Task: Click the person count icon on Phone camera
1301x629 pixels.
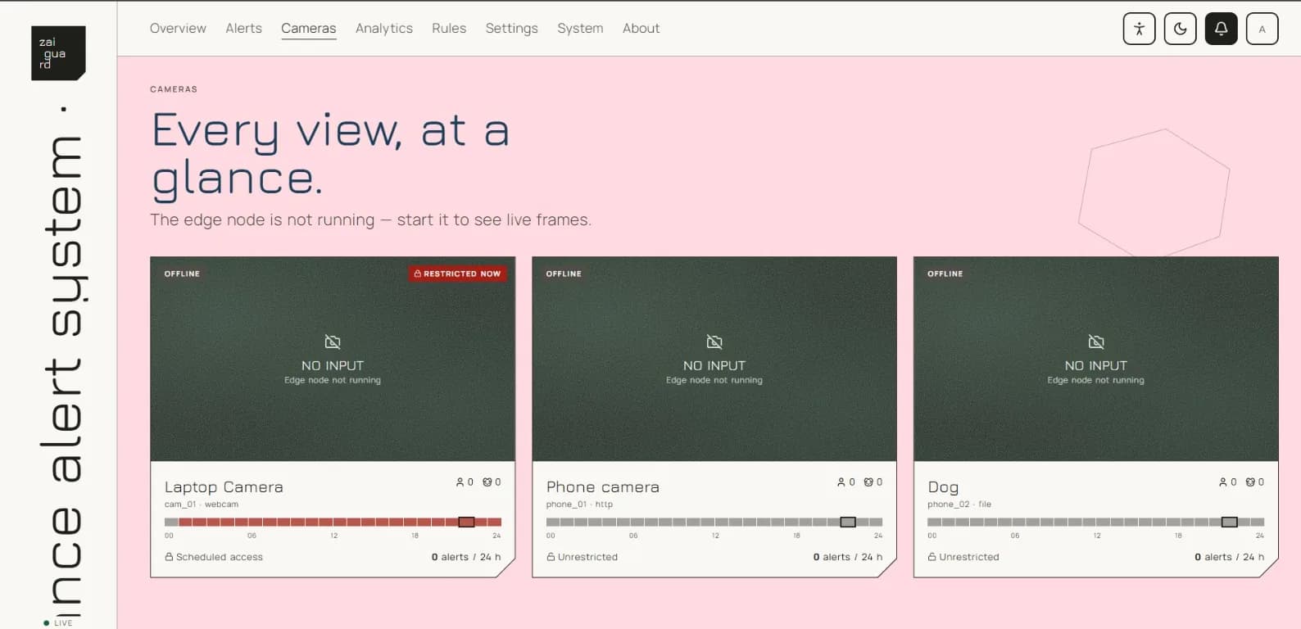Action: click(841, 482)
